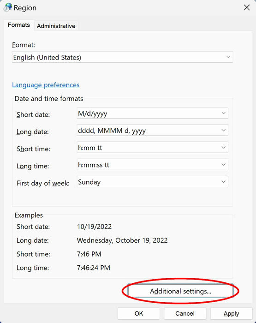Expand the Long time format dropdown

click(223, 164)
